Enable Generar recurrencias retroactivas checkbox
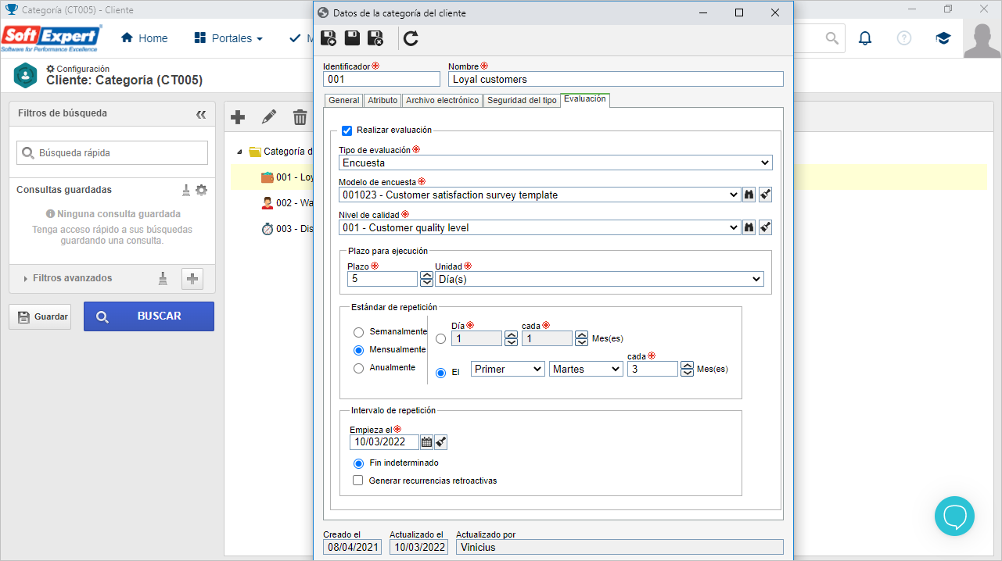 (358, 481)
